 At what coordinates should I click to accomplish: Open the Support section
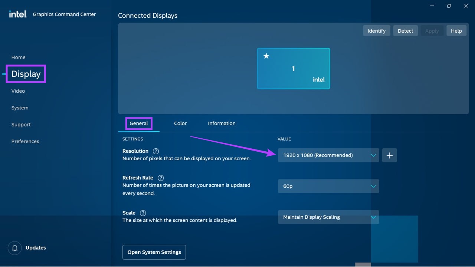(x=21, y=125)
